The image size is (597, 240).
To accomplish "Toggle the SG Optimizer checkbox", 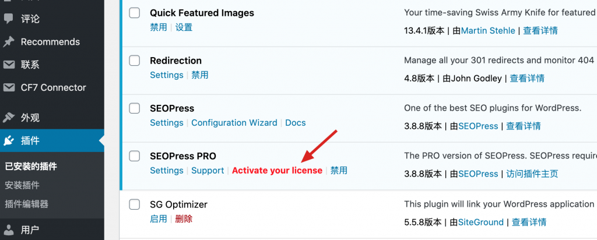I will coord(135,204).
